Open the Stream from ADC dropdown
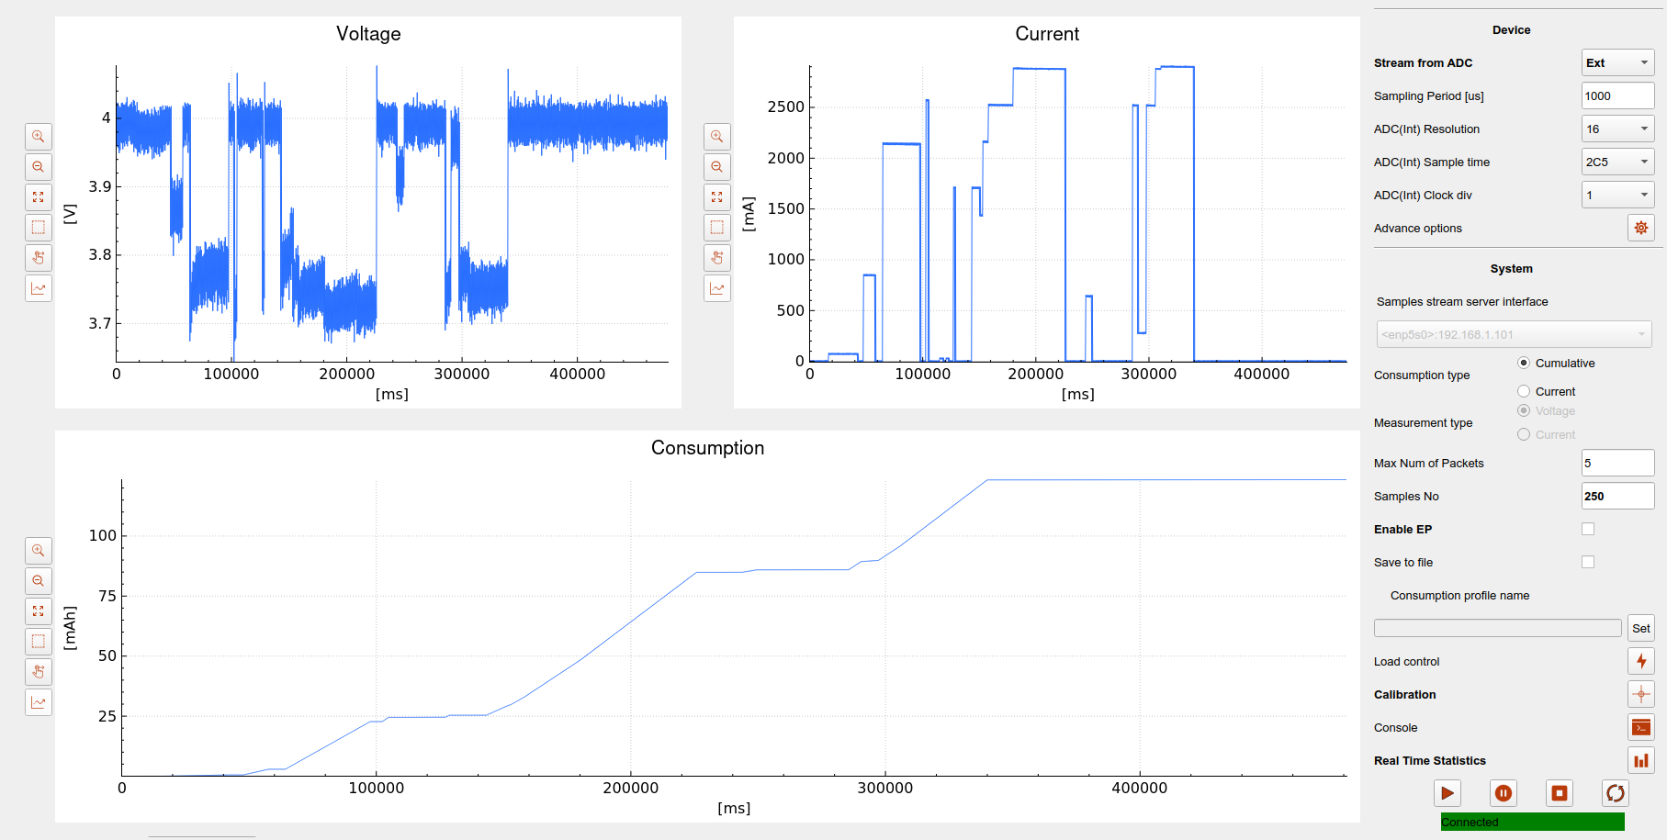The height and width of the screenshot is (840, 1667). [1616, 62]
